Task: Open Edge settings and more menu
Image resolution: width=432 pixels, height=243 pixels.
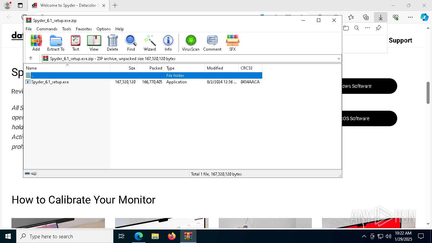Action: pyautogui.click(x=410, y=17)
